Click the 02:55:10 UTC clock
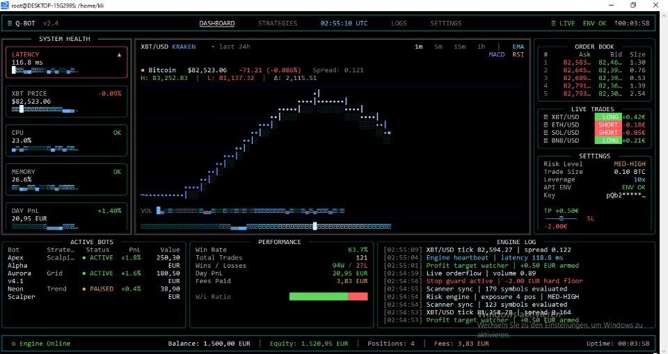Screen dimensions: 668x354 pos(344,24)
